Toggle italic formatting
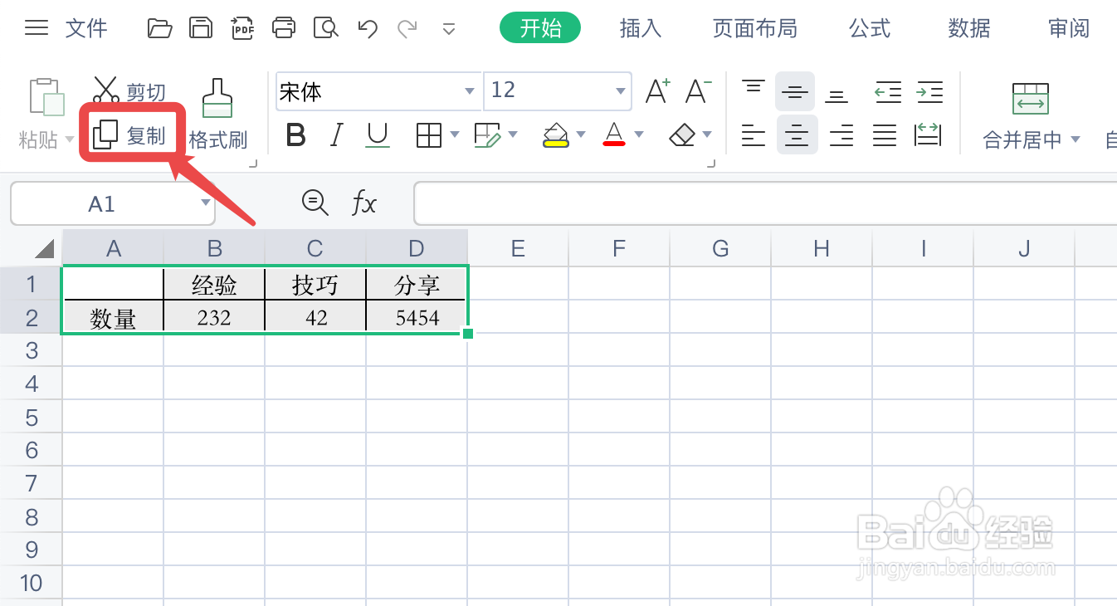 [337, 134]
